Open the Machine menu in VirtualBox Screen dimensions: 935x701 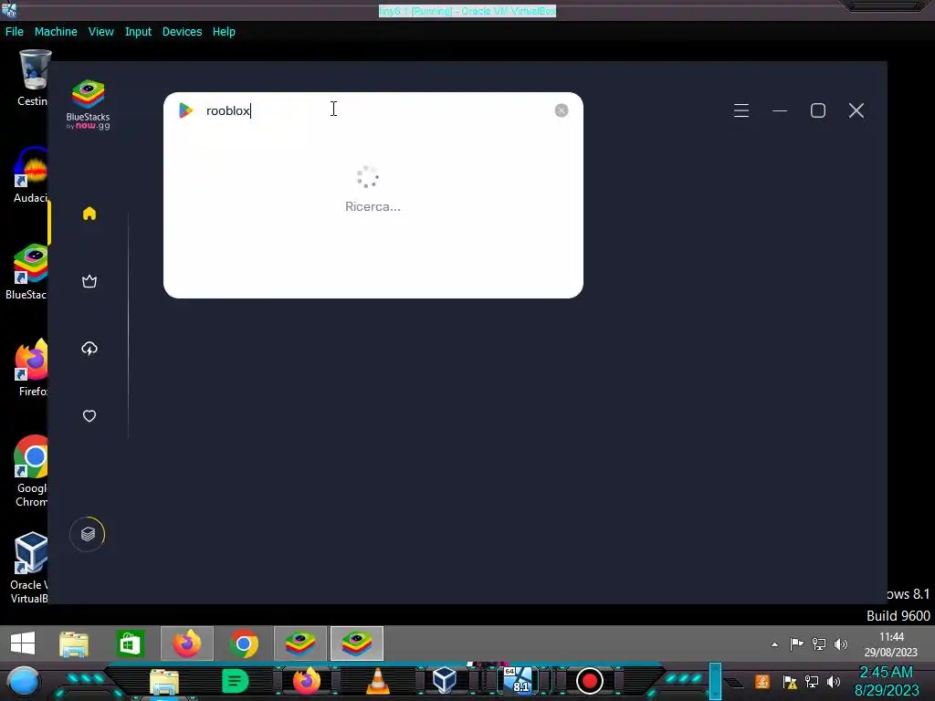56,32
